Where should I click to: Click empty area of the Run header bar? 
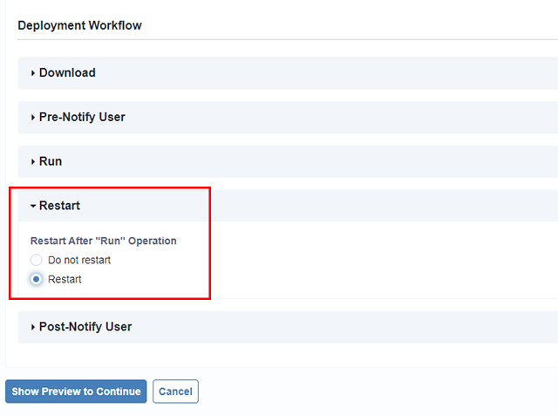tap(305, 162)
